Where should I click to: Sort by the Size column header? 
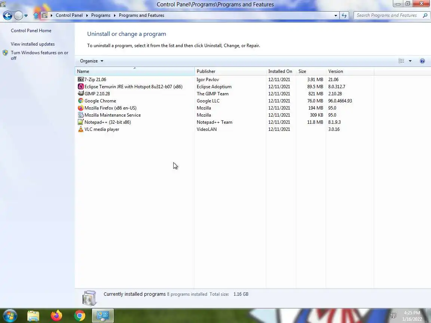pos(311,71)
